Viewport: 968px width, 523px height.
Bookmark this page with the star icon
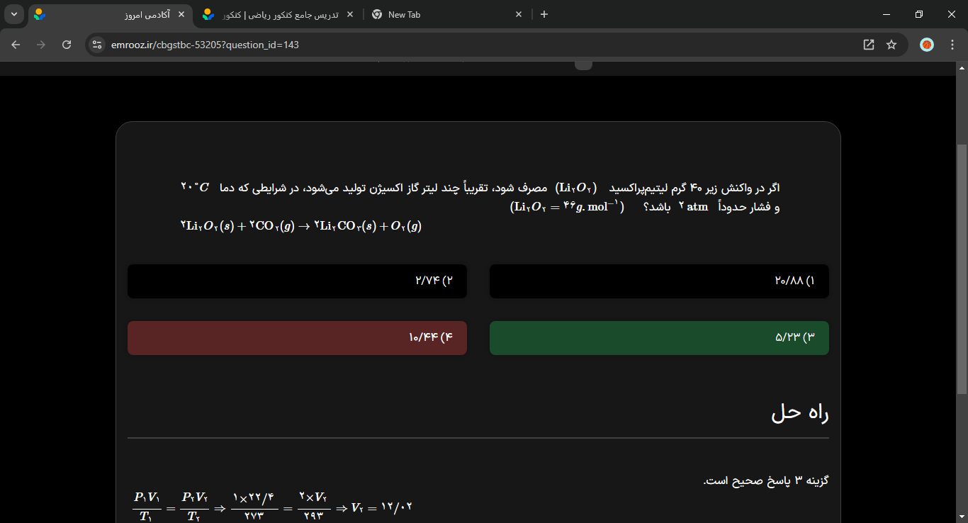click(x=891, y=45)
